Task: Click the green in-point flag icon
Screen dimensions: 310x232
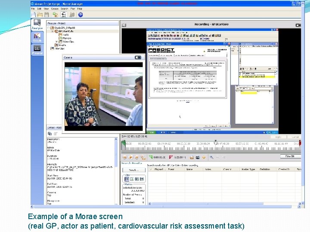Action: point(151,157)
